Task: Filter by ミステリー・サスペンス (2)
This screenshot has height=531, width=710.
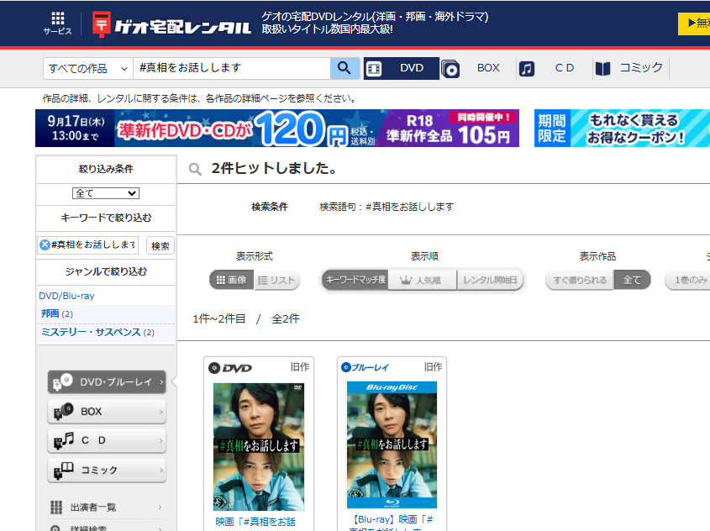Action: (97, 333)
